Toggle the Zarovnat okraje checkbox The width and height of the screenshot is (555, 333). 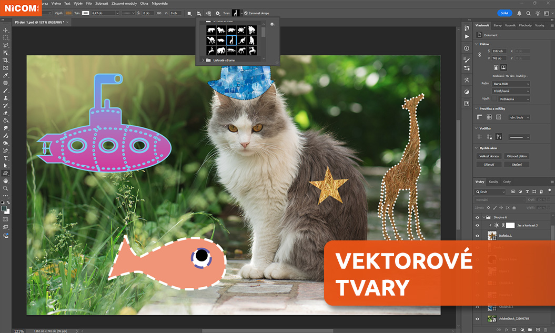(x=246, y=13)
